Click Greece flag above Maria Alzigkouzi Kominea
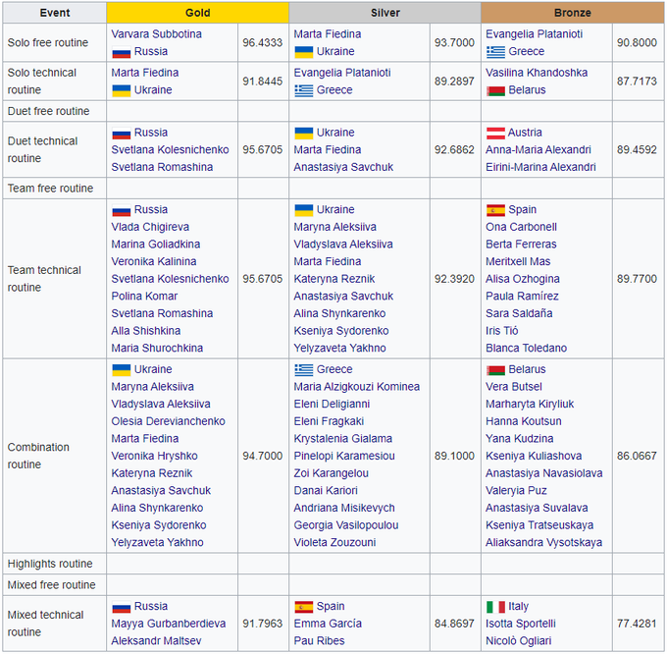The width and height of the screenshot is (667, 654). [x=303, y=370]
